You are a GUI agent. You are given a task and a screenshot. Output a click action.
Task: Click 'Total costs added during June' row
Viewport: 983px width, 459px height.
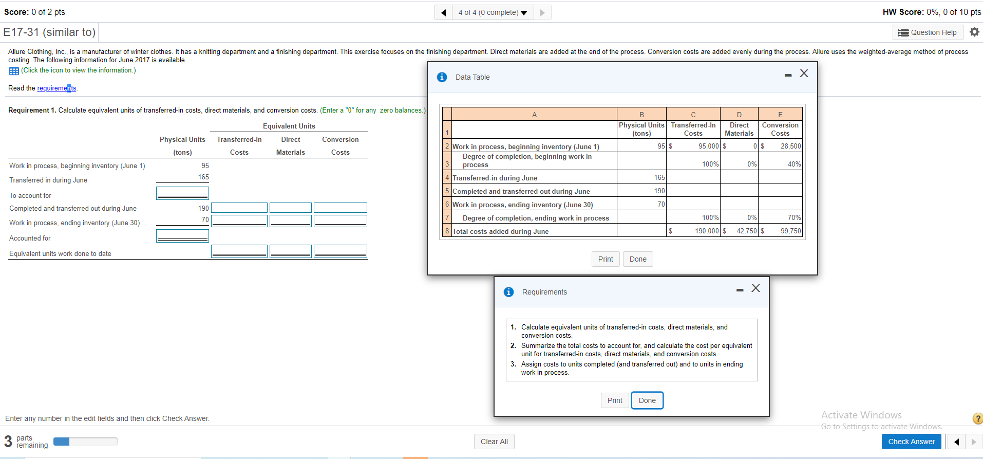coord(622,231)
